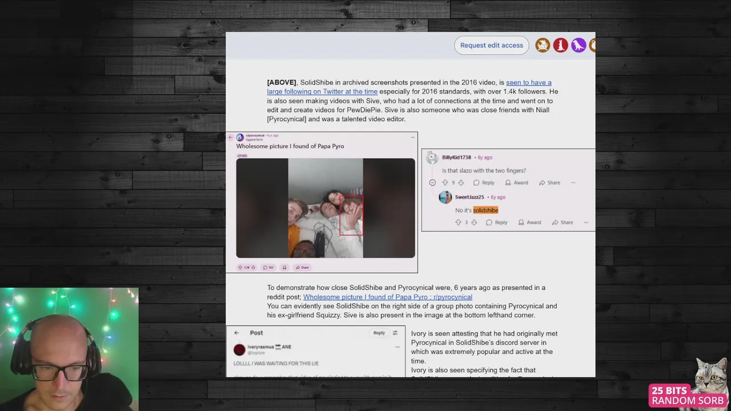The image size is (731, 411).
Task: Click the '25 BITS RANDOM SORB' alert banner
Action: coord(689,396)
